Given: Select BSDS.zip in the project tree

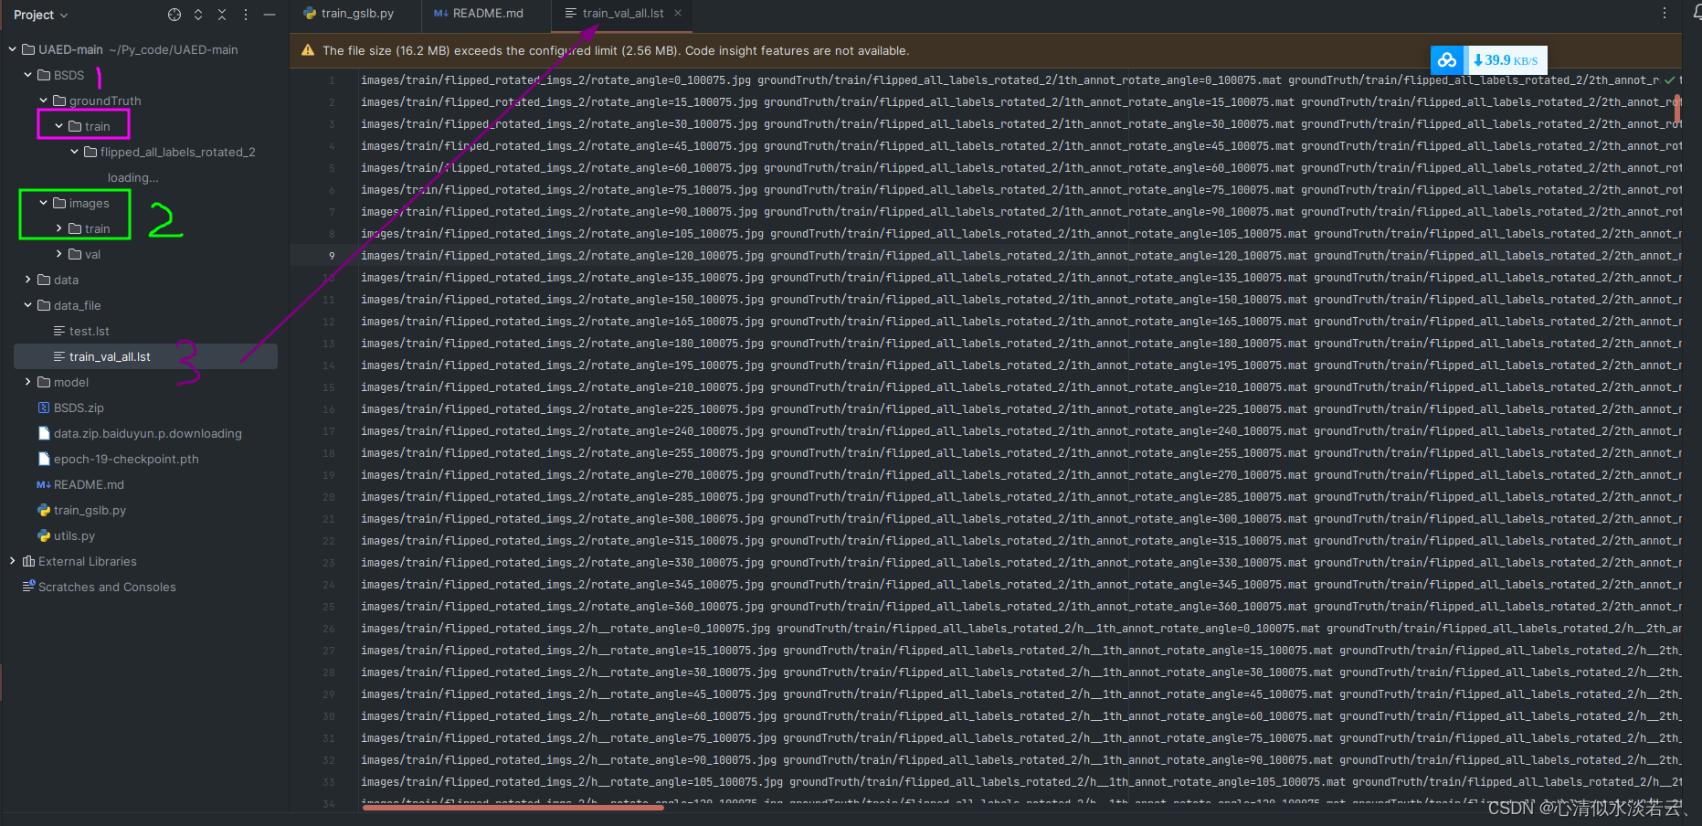Looking at the screenshot, I should [x=79, y=408].
